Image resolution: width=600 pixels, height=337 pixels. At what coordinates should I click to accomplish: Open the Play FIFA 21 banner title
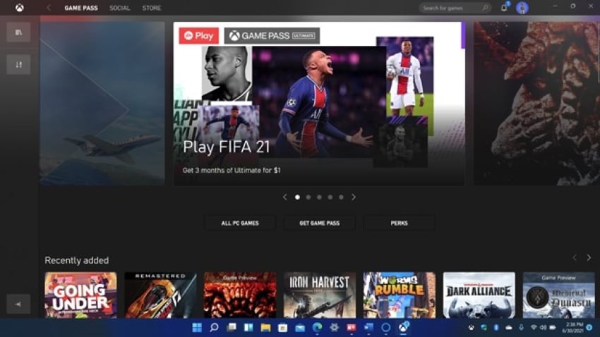(226, 147)
